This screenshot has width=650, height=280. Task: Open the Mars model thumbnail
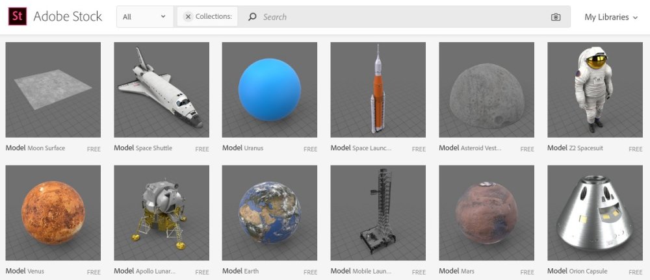(487, 212)
